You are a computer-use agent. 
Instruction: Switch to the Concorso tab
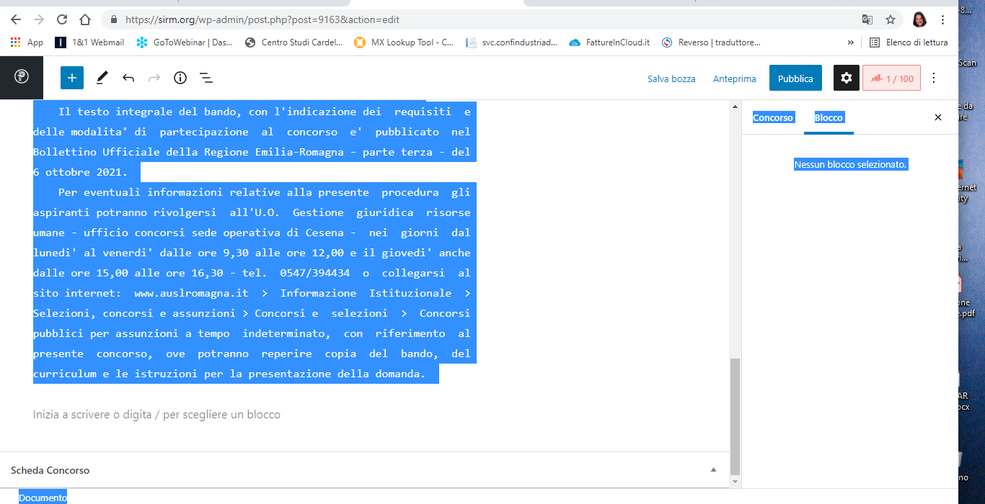click(773, 117)
